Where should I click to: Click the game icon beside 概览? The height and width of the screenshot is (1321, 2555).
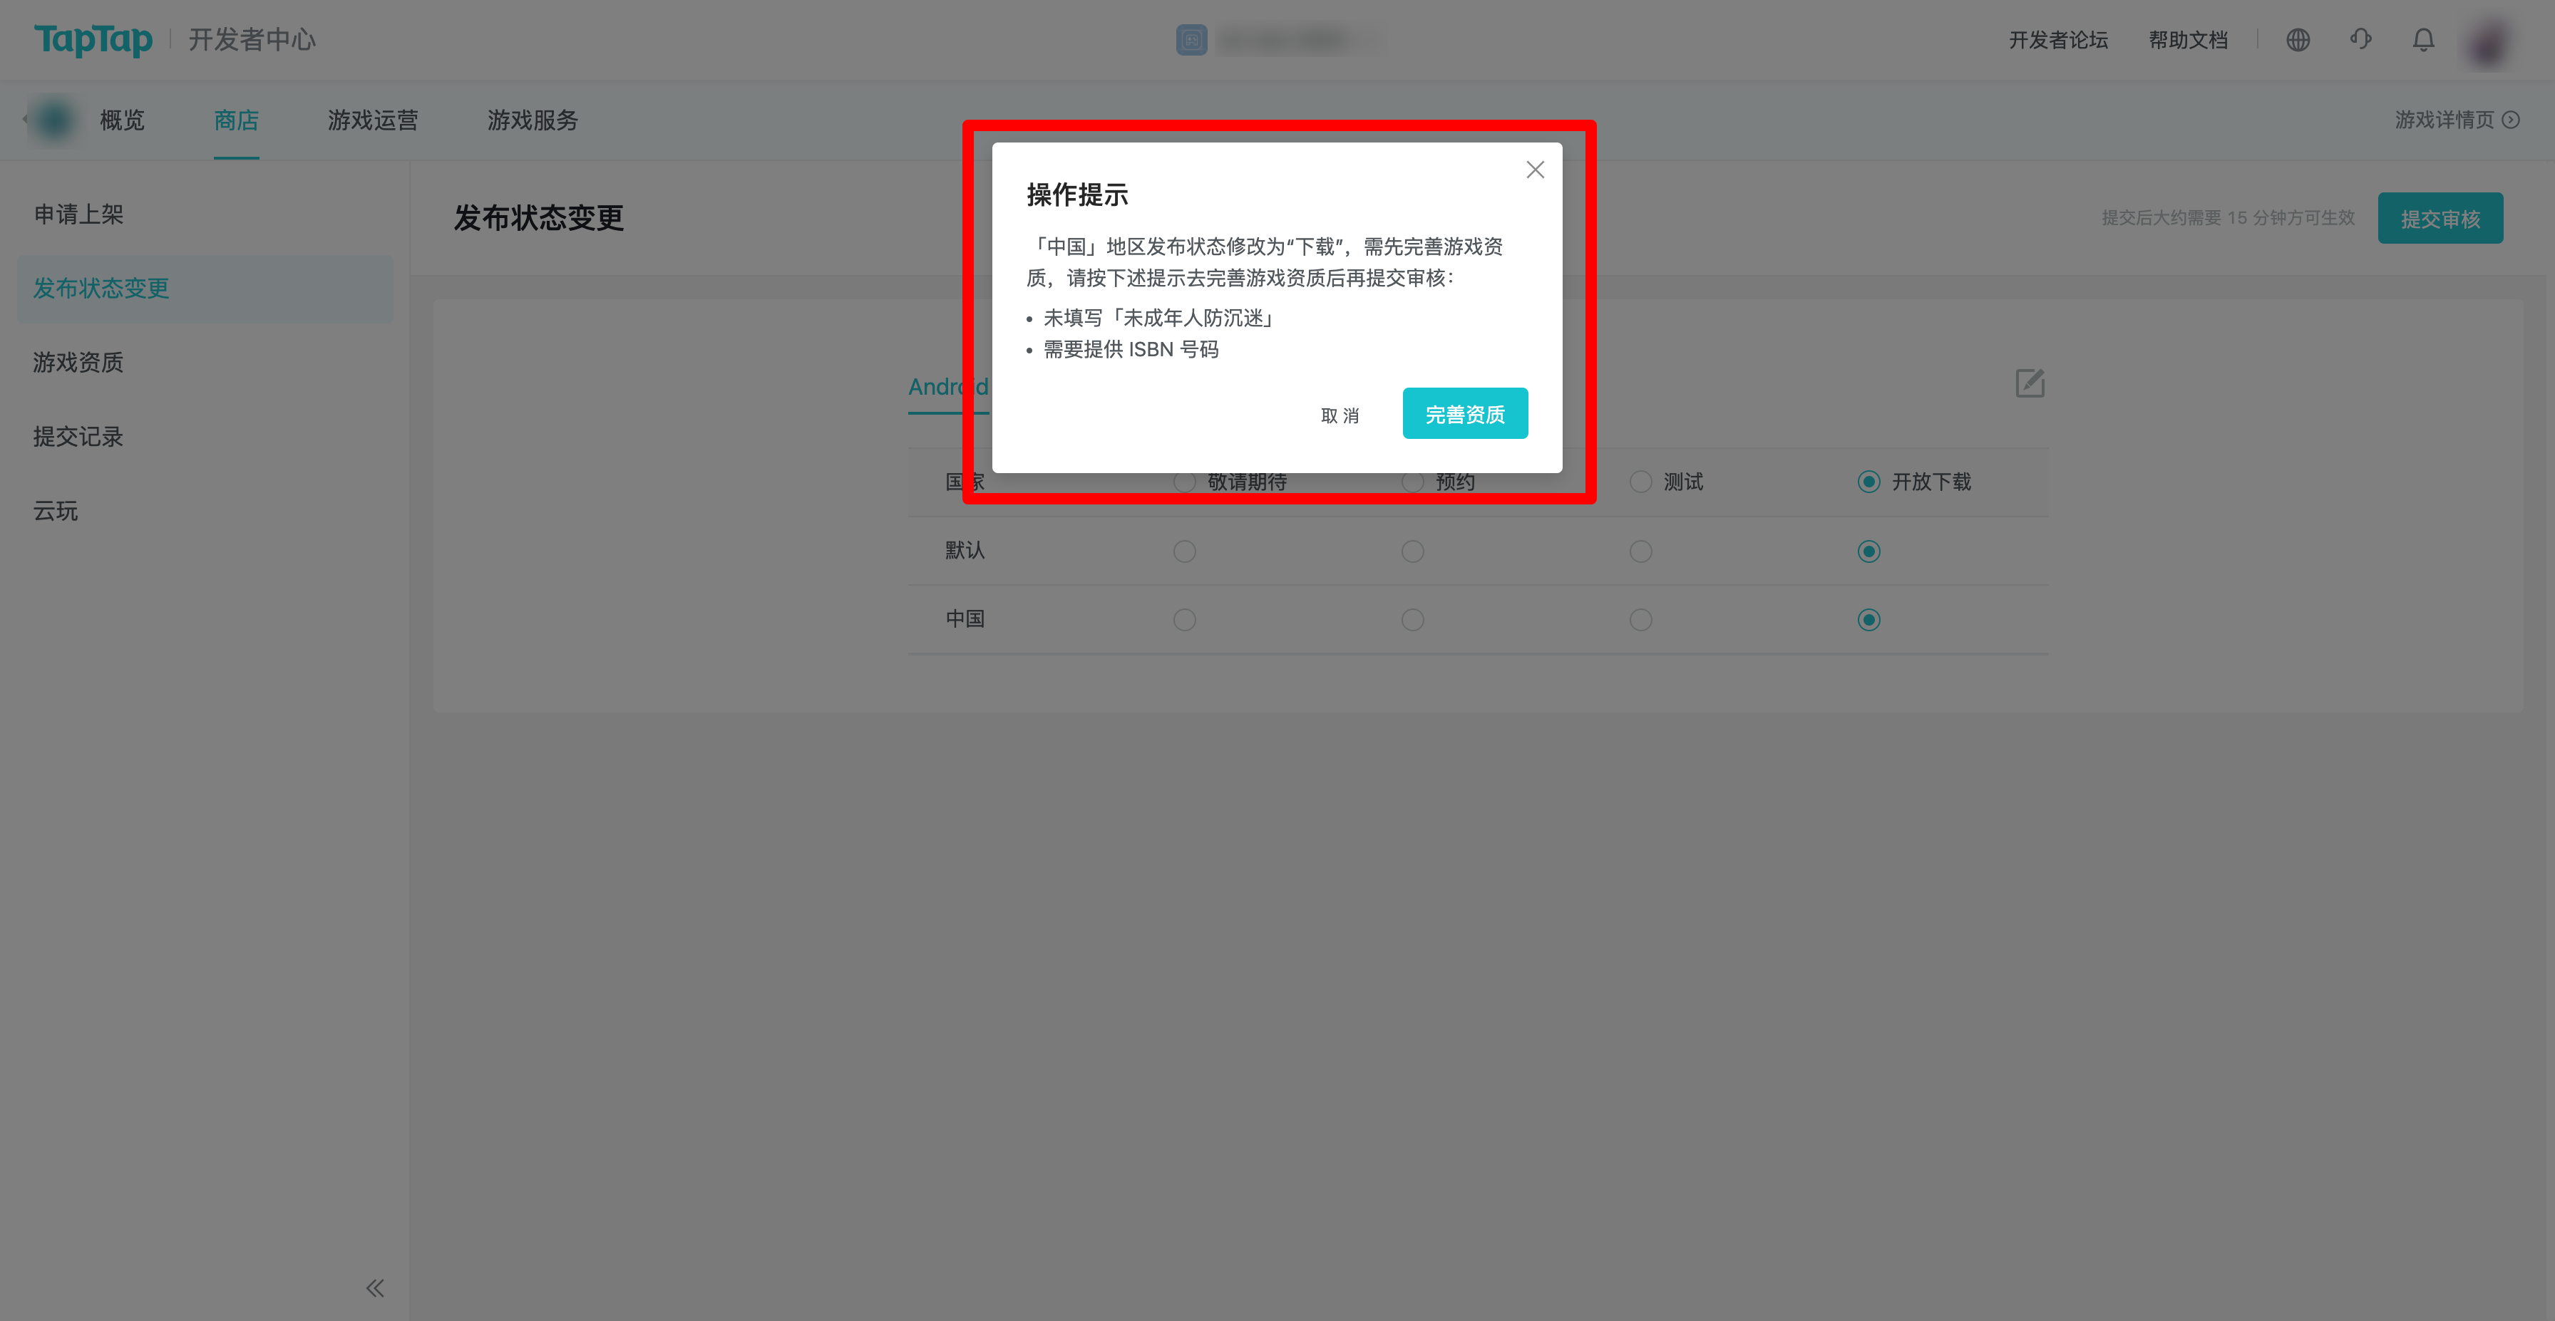[x=55, y=120]
